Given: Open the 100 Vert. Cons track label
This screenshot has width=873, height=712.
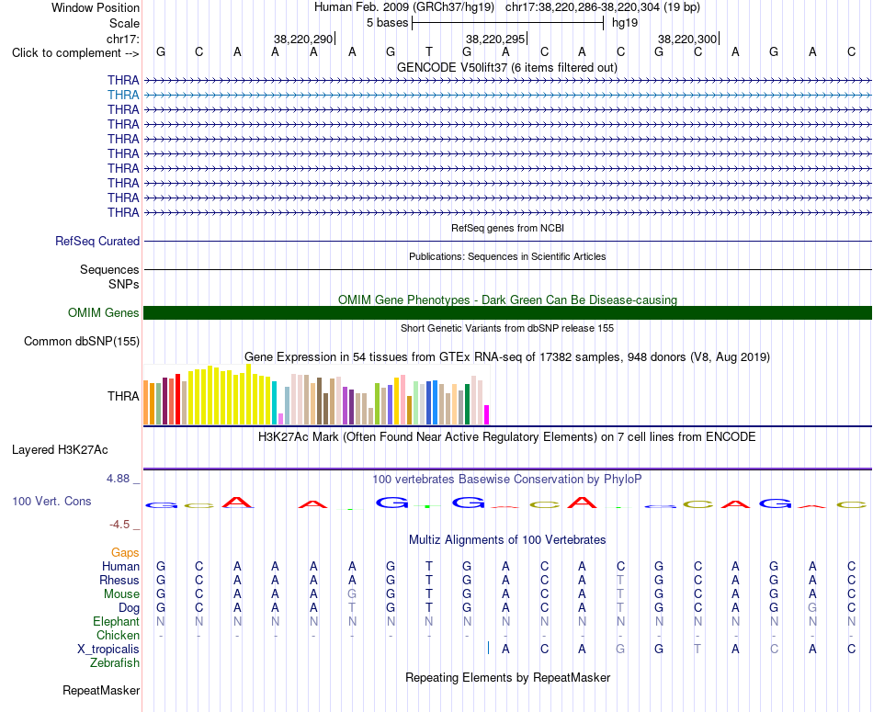Looking at the screenshot, I should point(51,501).
